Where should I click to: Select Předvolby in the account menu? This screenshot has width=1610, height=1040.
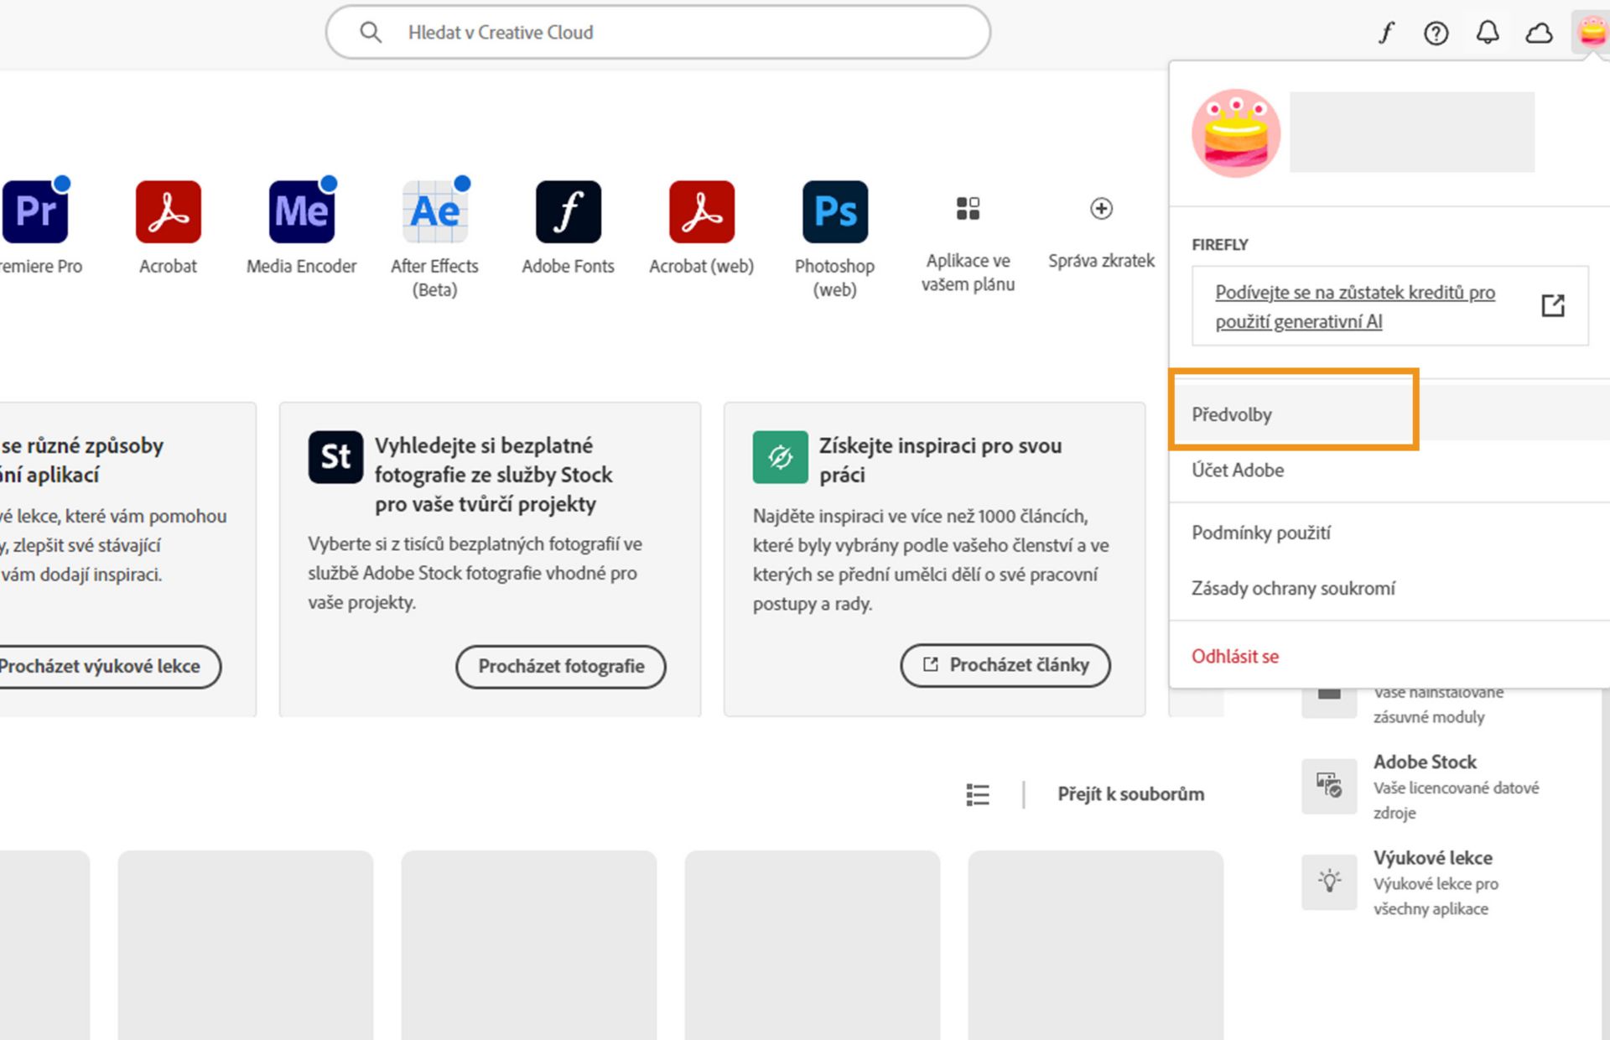click(1232, 414)
